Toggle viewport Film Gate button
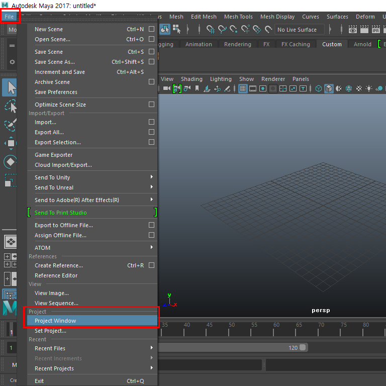Image resolution: width=386 pixels, height=386 pixels. click(x=253, y=88)
